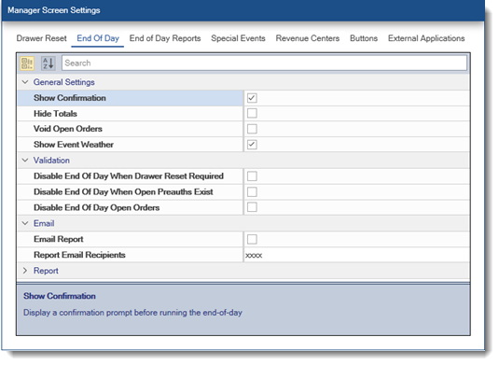Uncheck Show Event Weather
The image size is (499, 365).
click(252, 145)
